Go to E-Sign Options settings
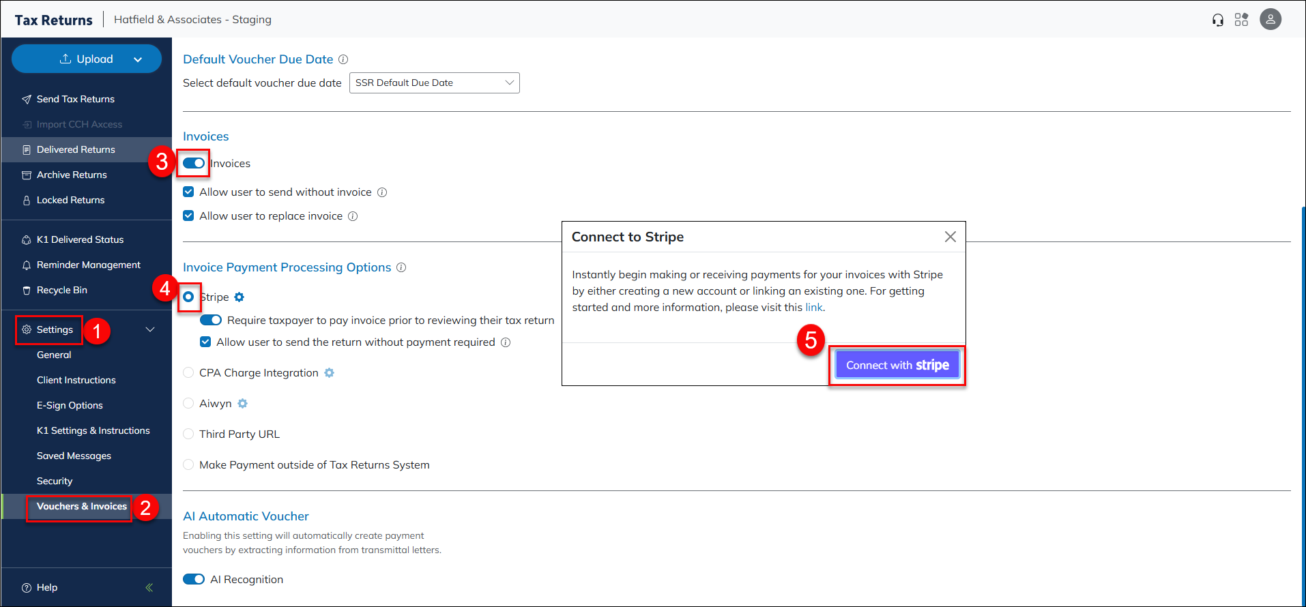Image resolution: width=1306 pixels, height=607 pixels. click(x=70, y=405)
